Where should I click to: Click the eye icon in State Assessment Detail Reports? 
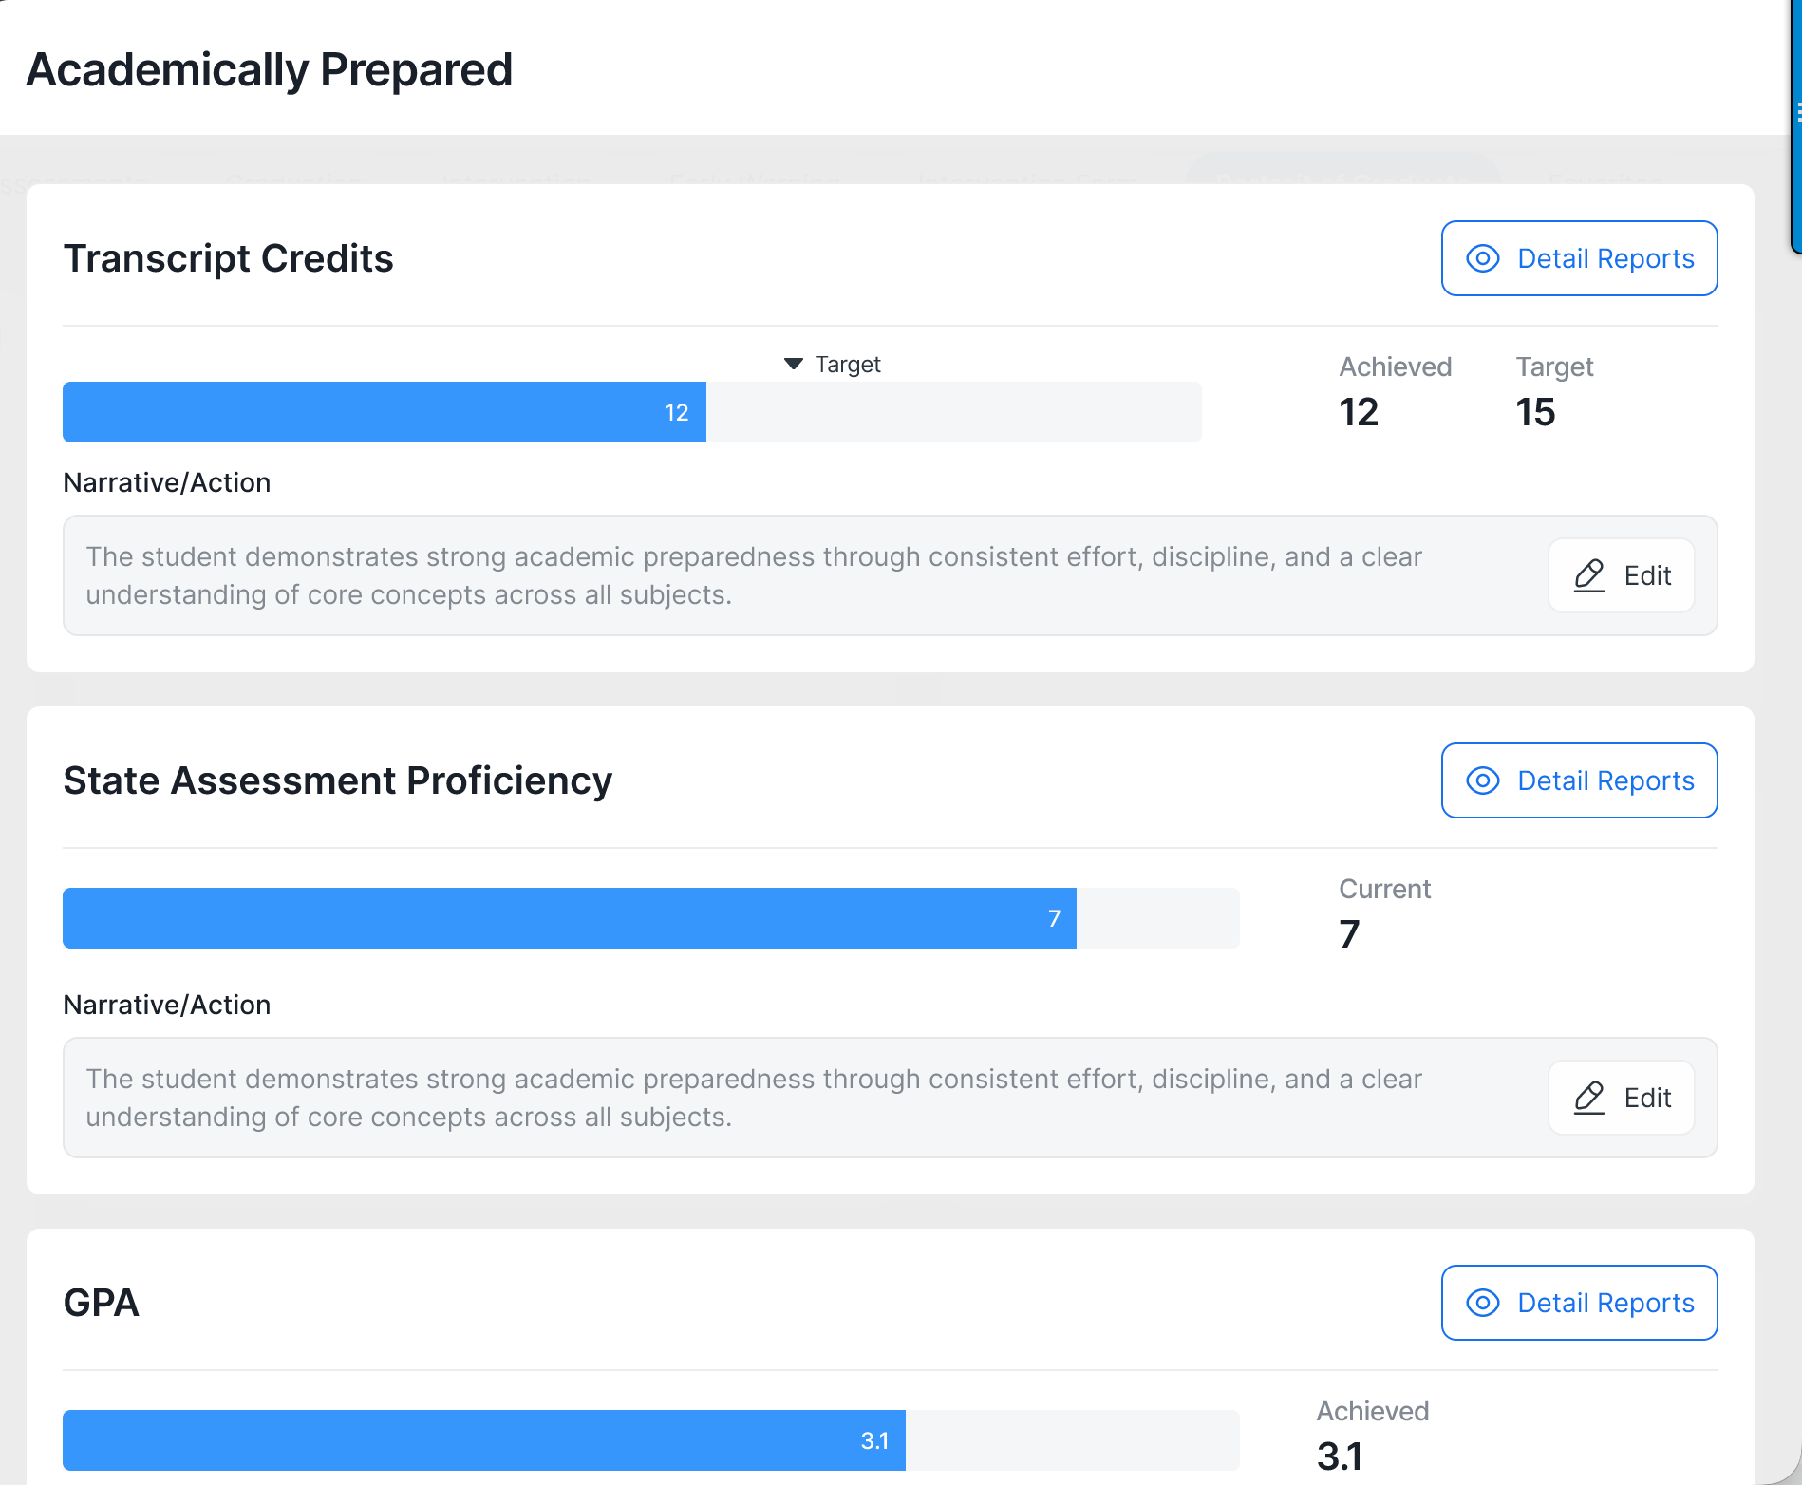[1483, 780]
